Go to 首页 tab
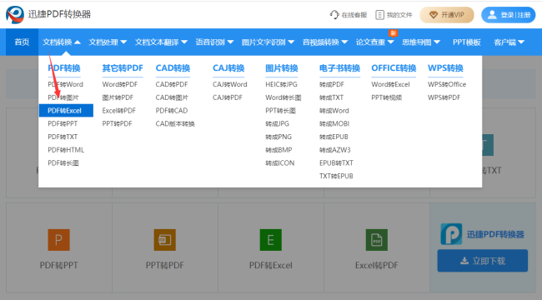Viewport: 542px width, 300px height. [23, 42]
